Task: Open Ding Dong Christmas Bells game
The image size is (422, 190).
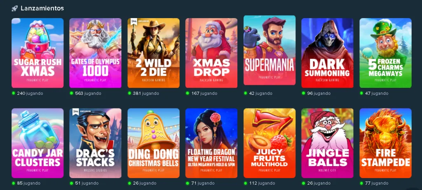Action: (153, 143)
